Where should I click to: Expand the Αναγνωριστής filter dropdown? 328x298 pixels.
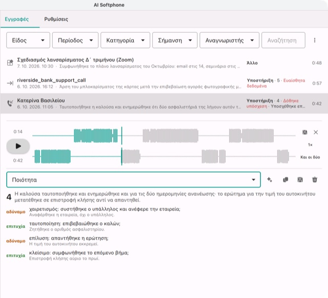tap(229, 40)
